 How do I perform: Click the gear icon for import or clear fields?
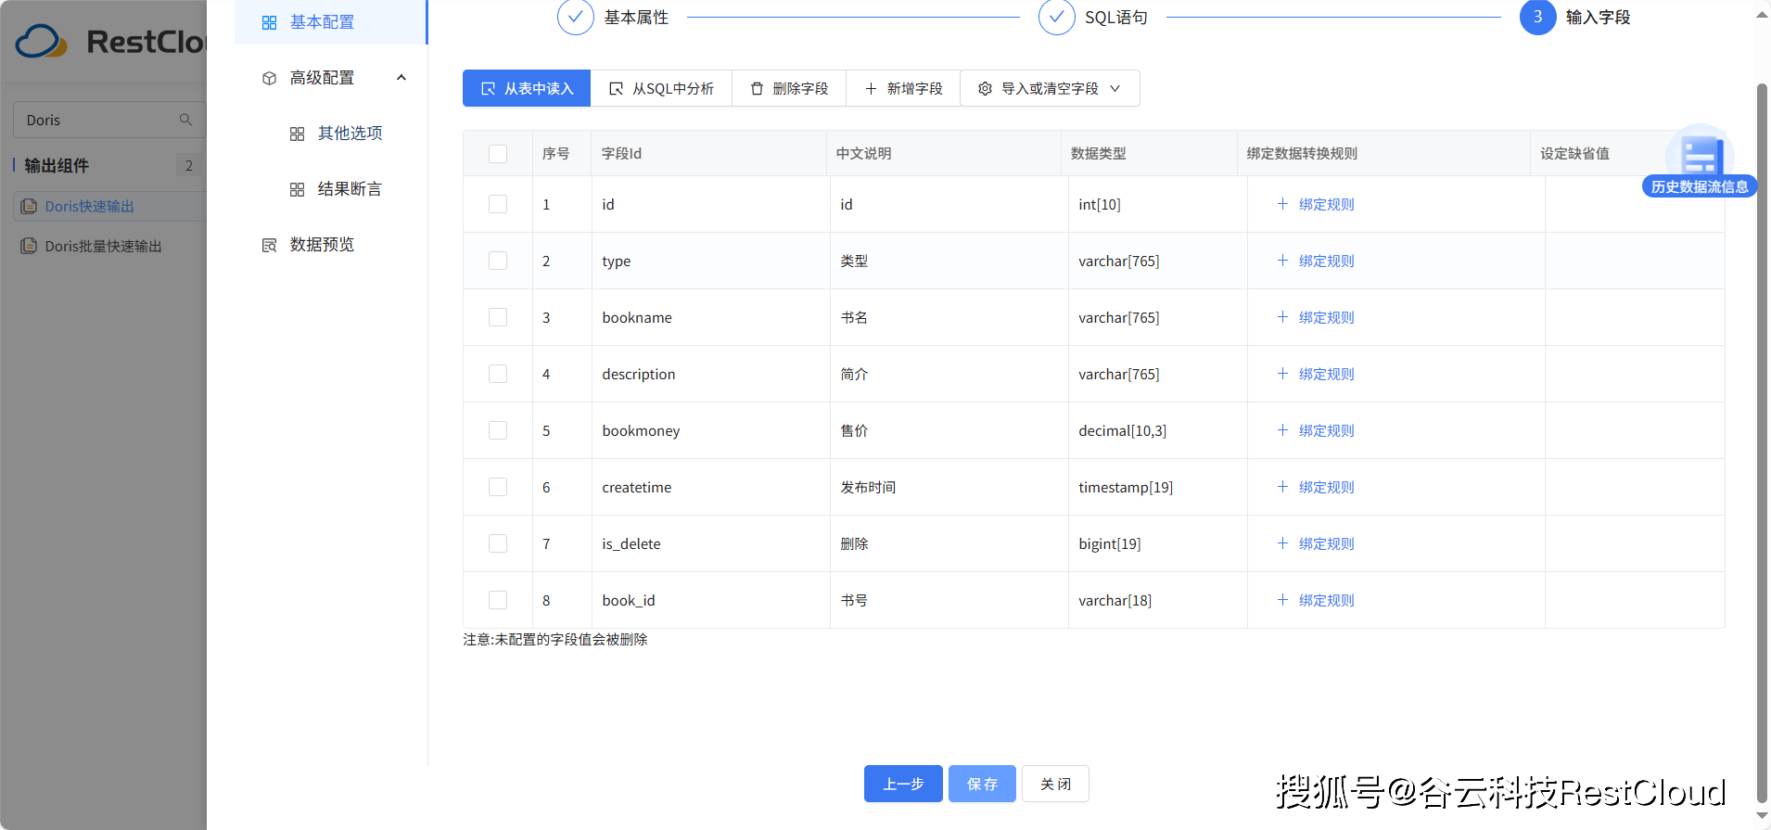click(x=985, y=89)
